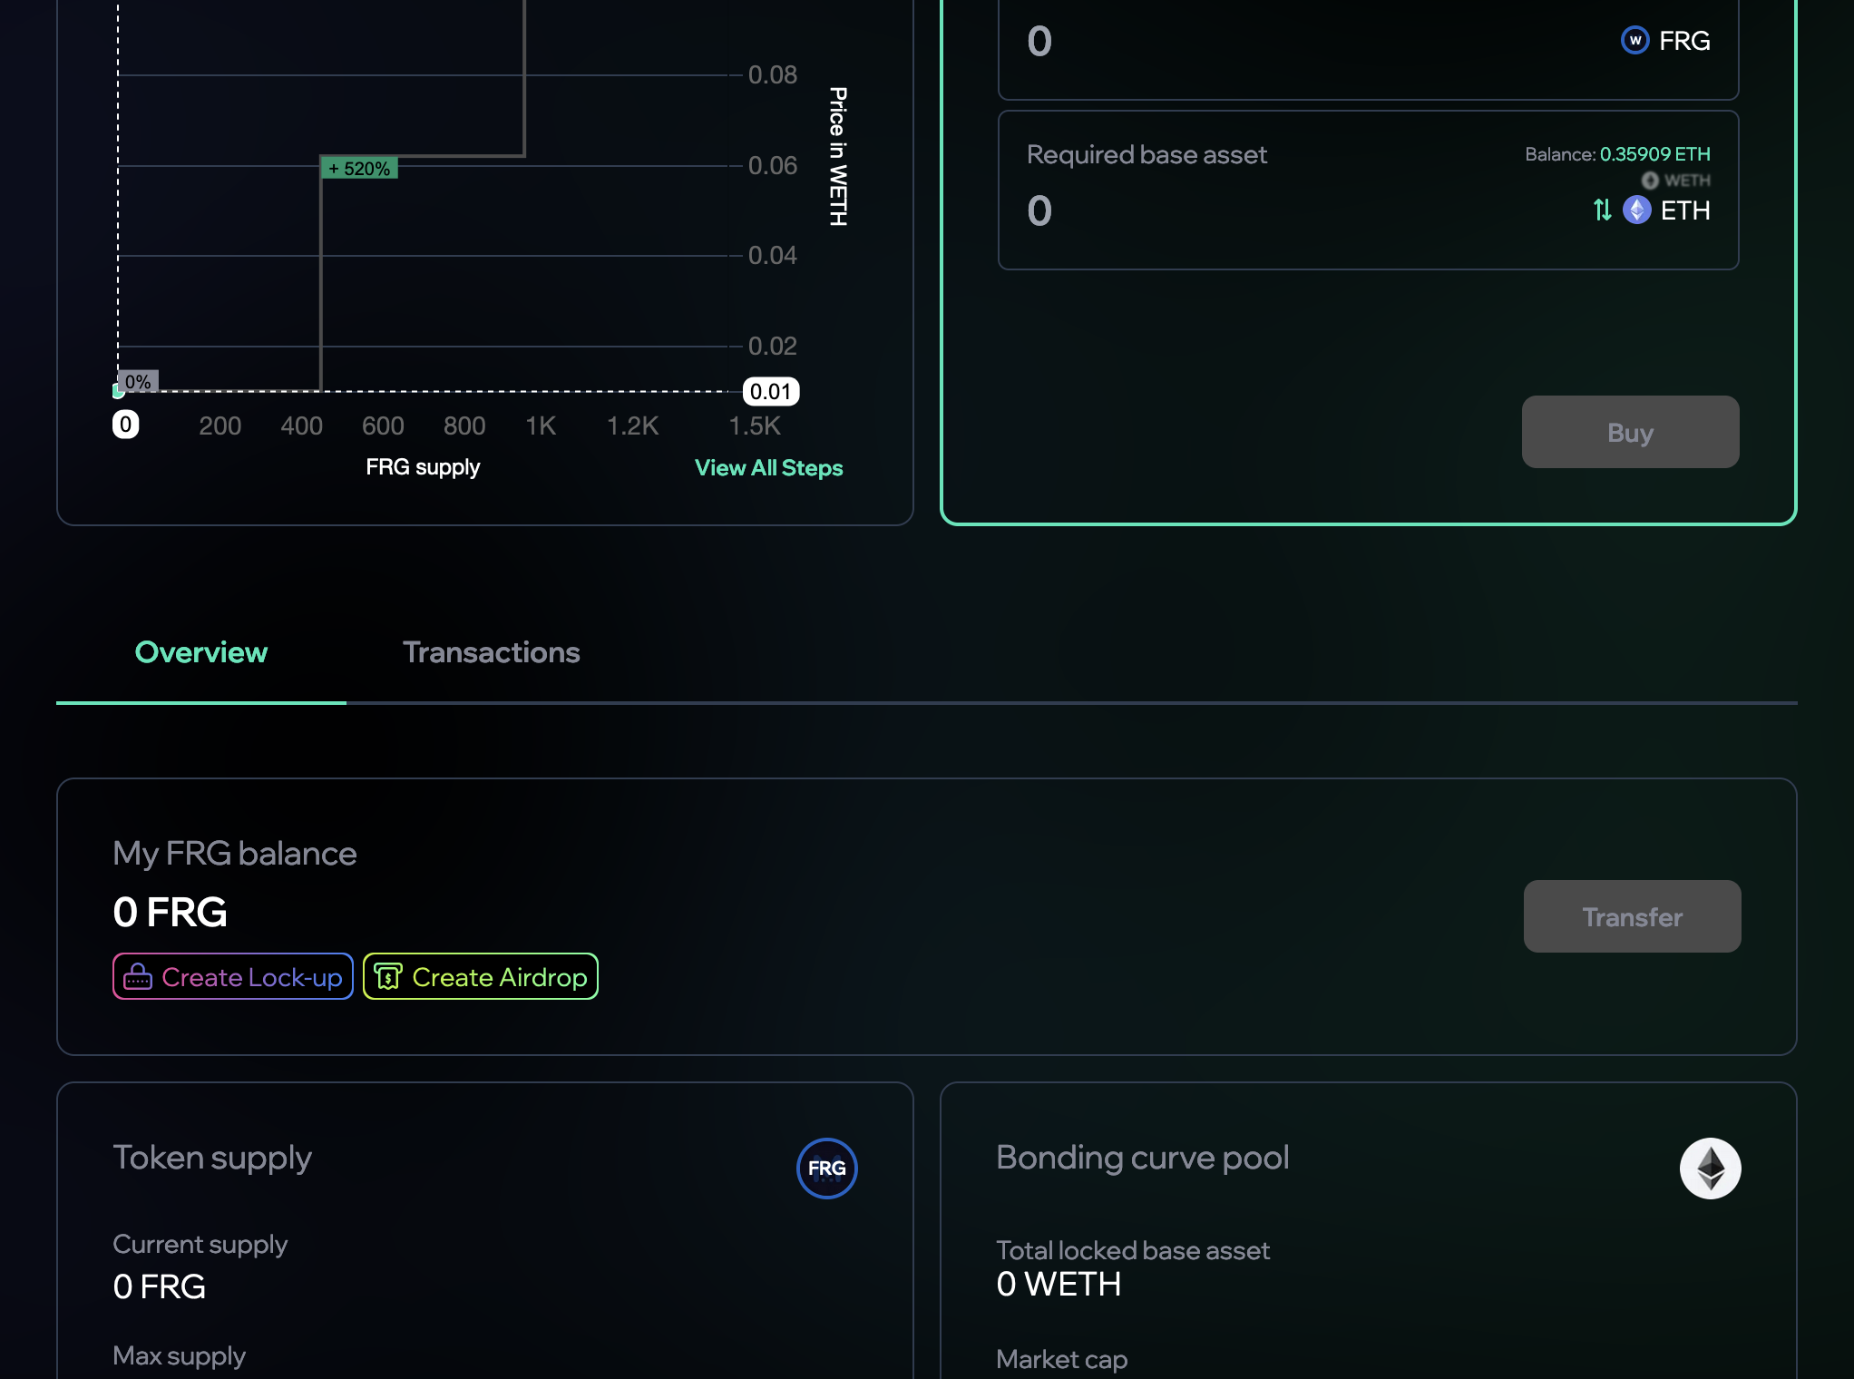
Task: Click the 0.01 price label on chart
Action: coord(771,392)
